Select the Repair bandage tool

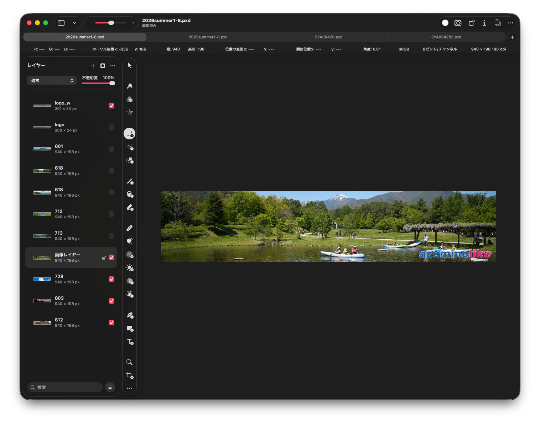pyautogui.click(x=129, y=228)
